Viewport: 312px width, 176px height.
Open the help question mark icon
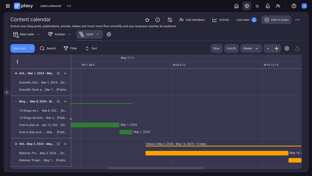tap(294, 6)
